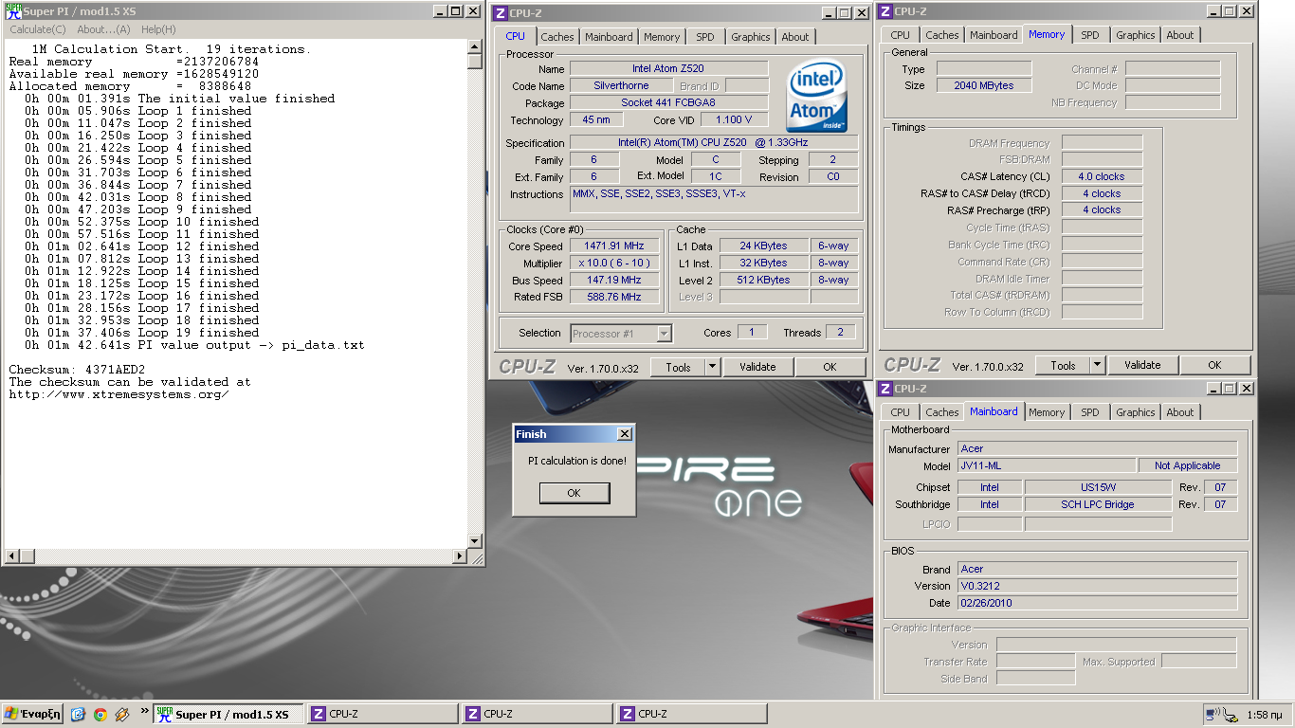Click OK in the Finish dialog
1295x728 pixels.
[x=574, y=493]
